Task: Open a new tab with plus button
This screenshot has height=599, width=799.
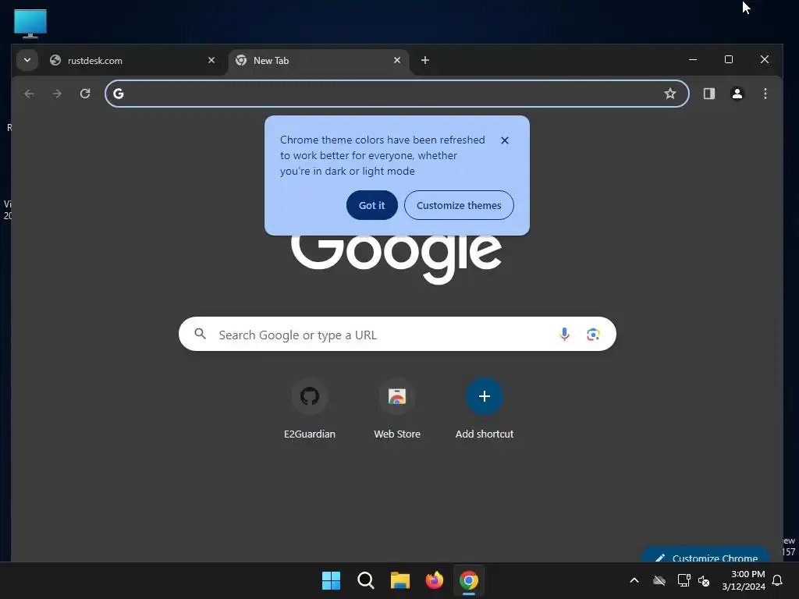Action: click(425, 60)
